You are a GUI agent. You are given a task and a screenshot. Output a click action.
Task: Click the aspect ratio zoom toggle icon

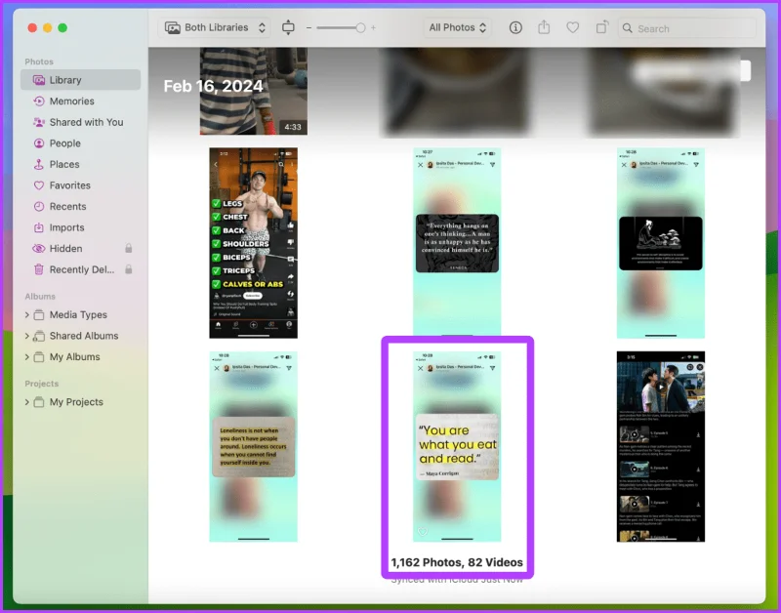(288, 27)
